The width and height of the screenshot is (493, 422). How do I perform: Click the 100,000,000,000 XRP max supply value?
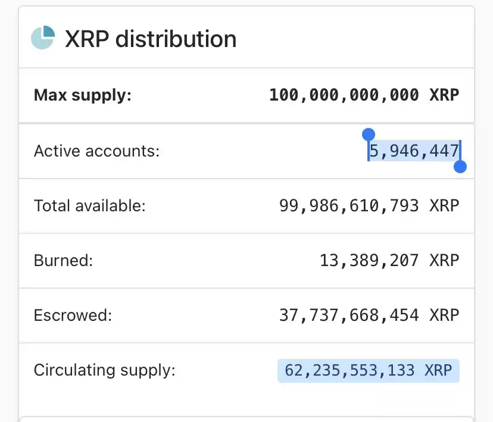click(364, 95)
